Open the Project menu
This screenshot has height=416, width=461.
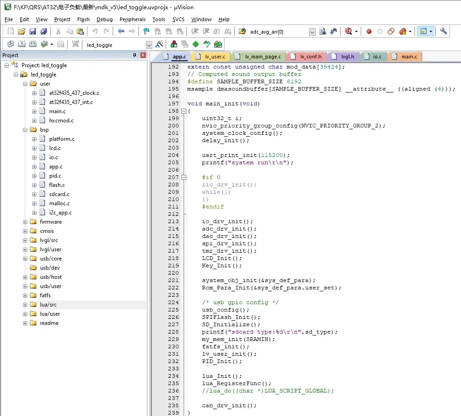coord(62,19)
